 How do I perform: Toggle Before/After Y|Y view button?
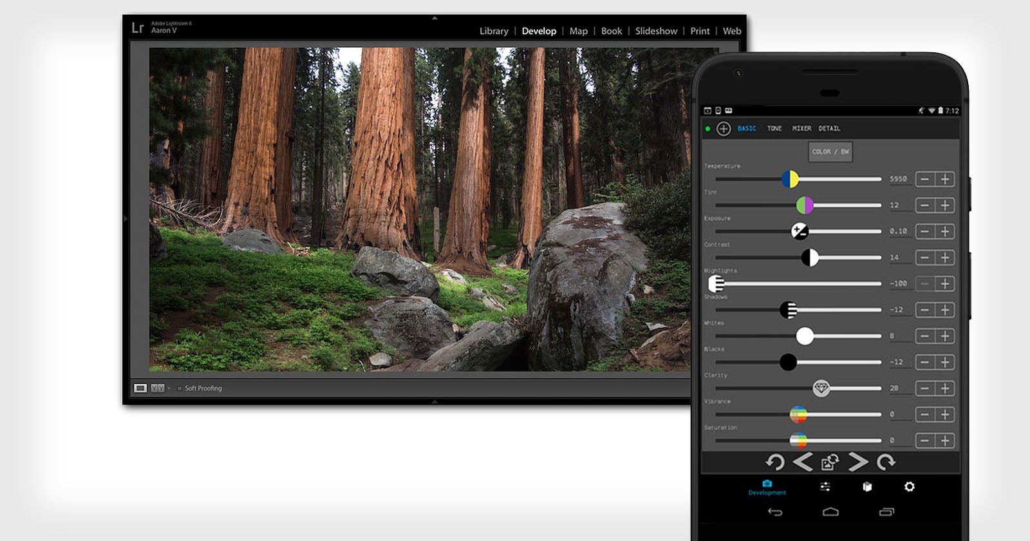[x=157, y=388]
